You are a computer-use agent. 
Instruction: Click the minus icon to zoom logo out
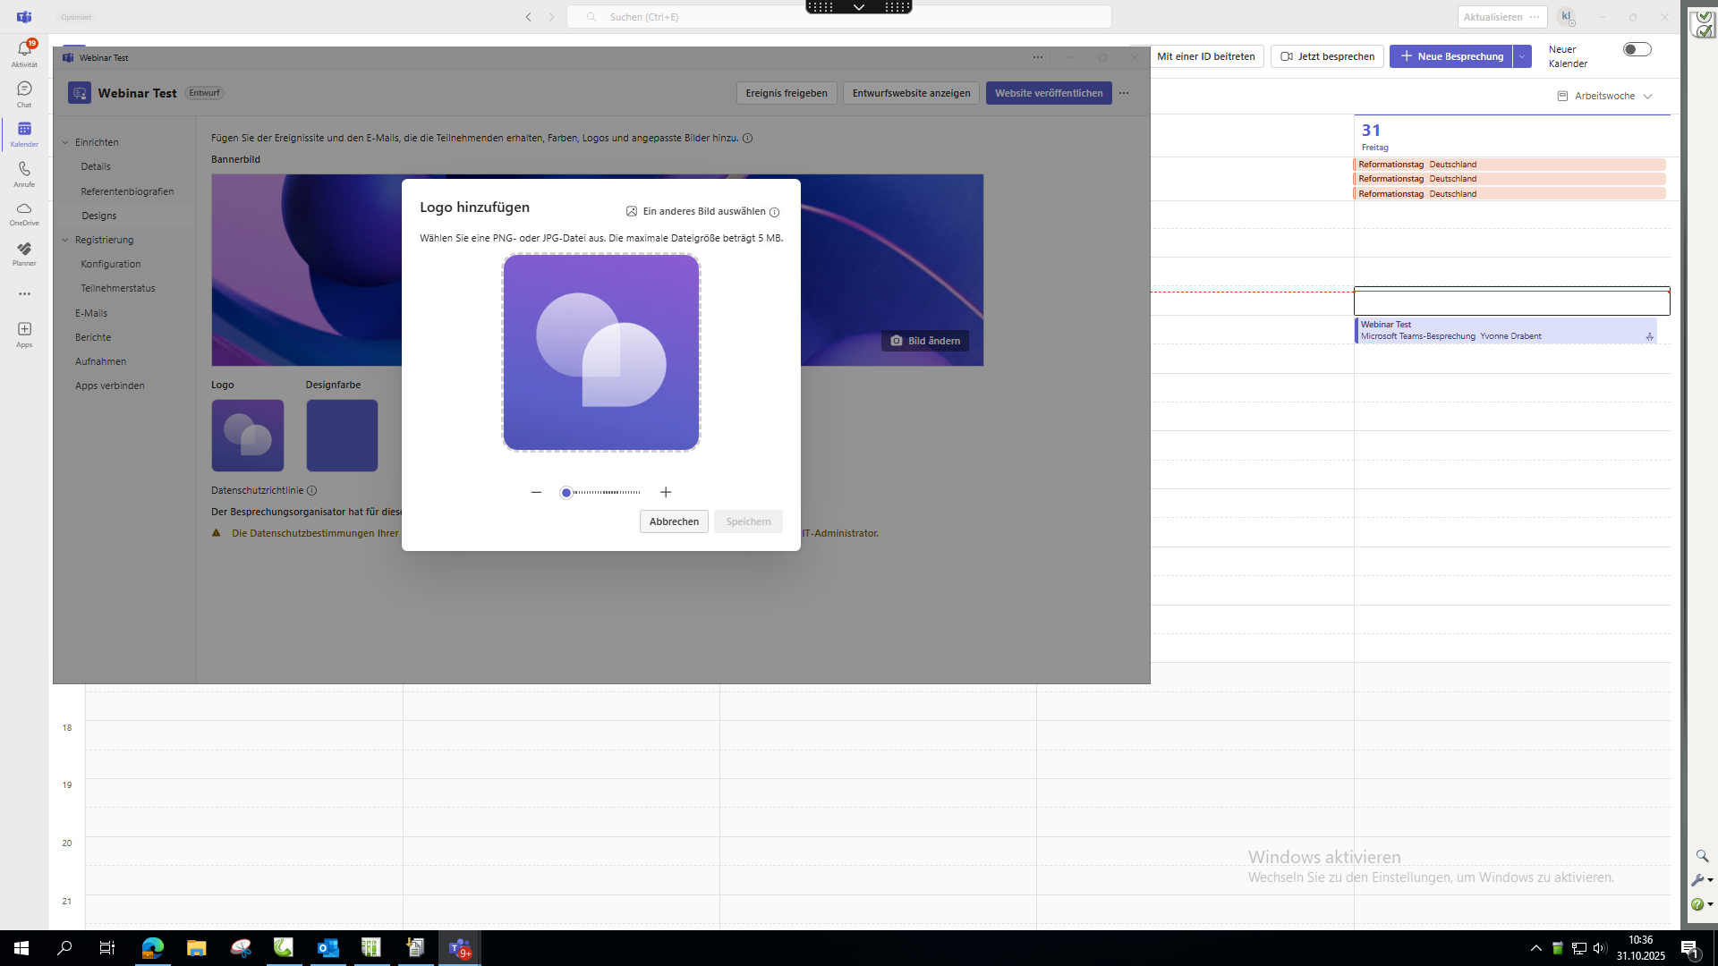coord(536,492)
